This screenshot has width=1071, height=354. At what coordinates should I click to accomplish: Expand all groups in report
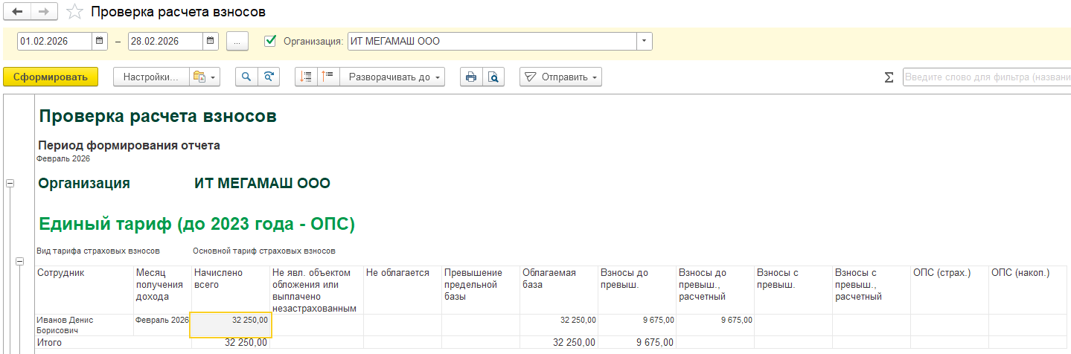[x=328, y=77]
